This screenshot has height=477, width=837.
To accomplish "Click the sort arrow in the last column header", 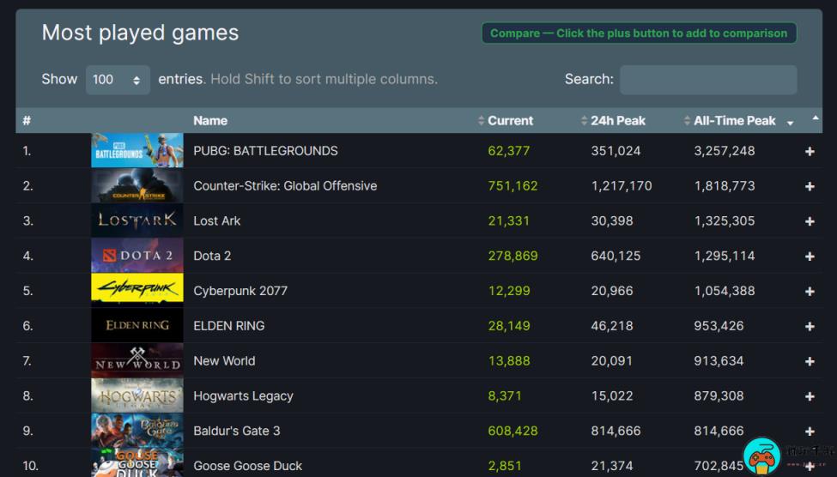I will 816,118.
